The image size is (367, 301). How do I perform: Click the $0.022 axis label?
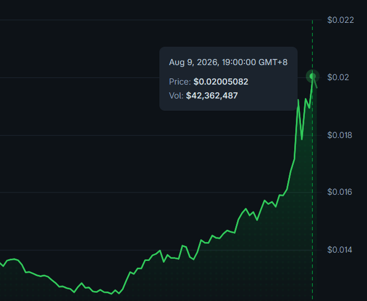point(340,20)
